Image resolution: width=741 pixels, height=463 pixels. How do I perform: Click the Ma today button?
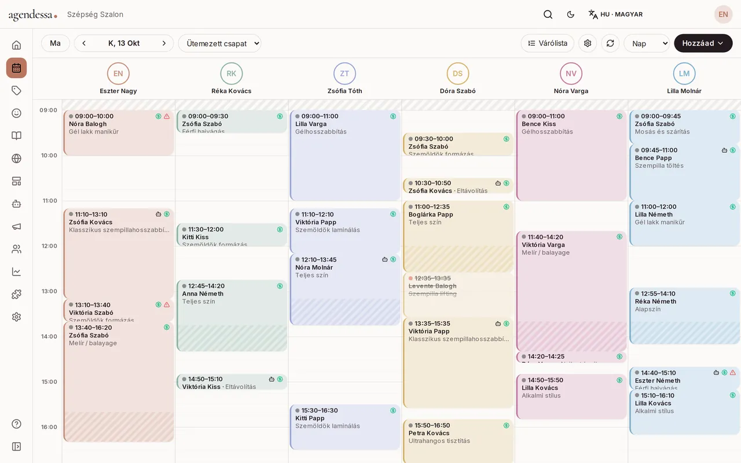point(56,43)
